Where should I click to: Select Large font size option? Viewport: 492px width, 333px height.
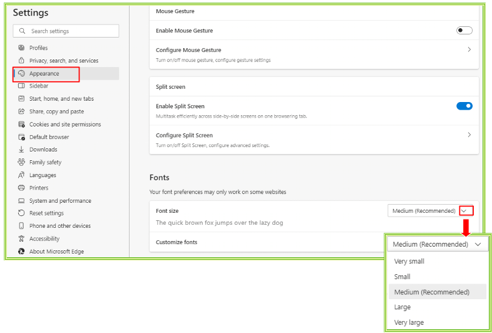(402, 307)
